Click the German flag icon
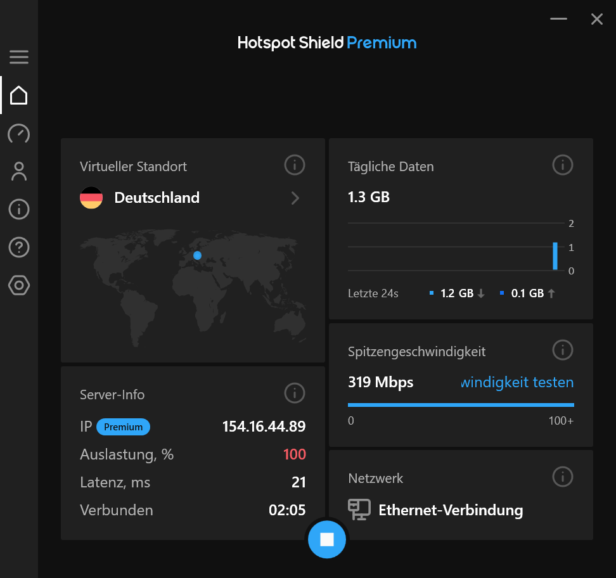 point(91,198)
